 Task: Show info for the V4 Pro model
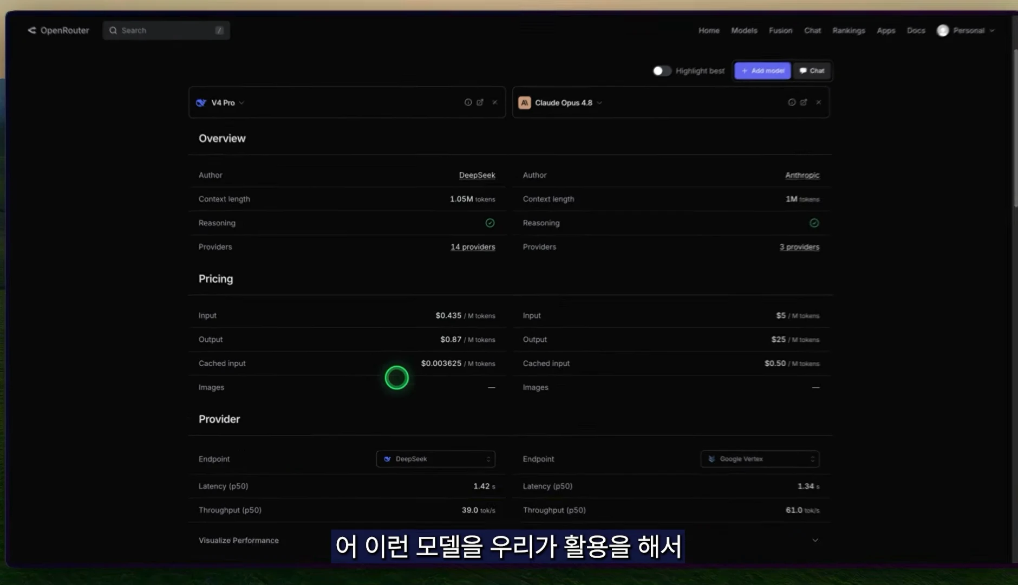tap(468, 102)
